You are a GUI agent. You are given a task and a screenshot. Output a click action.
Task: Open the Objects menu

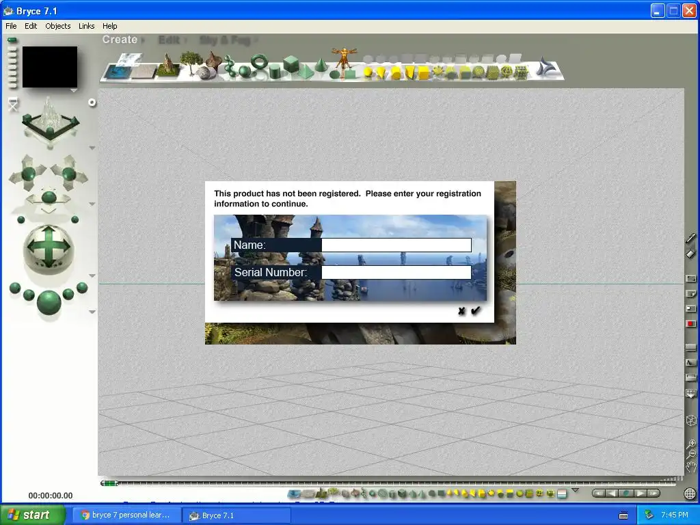coord(58,26)
